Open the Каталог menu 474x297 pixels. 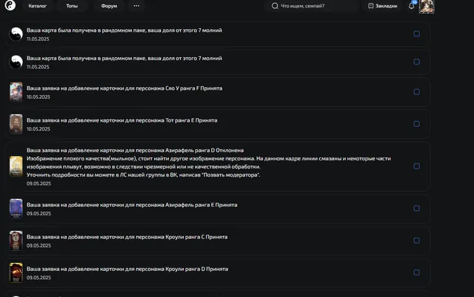(37, 6)
